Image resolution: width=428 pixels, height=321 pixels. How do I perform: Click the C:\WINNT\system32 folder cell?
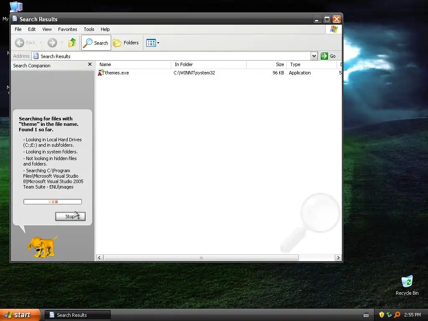(194, 73)
